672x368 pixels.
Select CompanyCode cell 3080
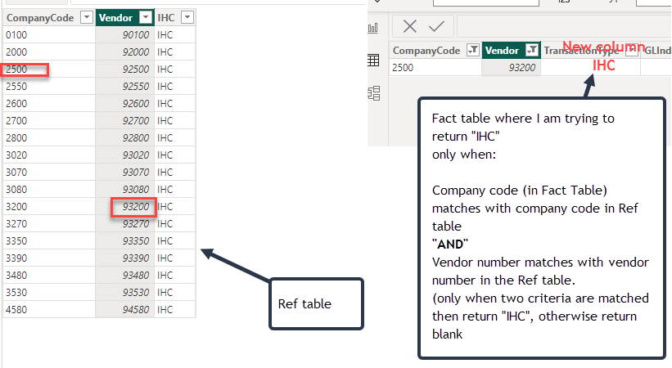coord(49,189)
